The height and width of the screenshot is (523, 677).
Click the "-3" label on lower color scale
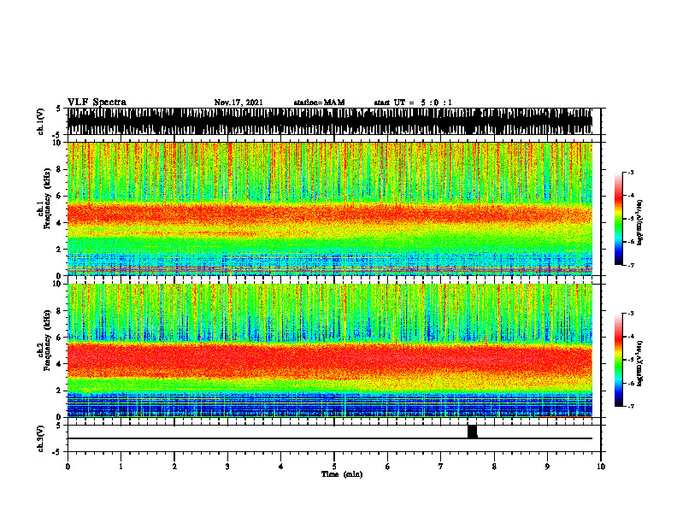[x=631, y=314]
